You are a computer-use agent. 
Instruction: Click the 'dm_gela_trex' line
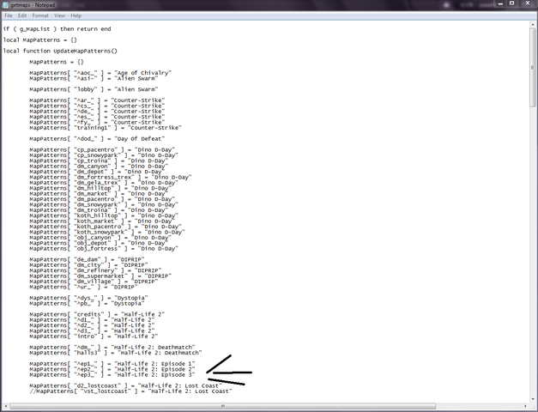pyautogui.click(x=104, y=183)
